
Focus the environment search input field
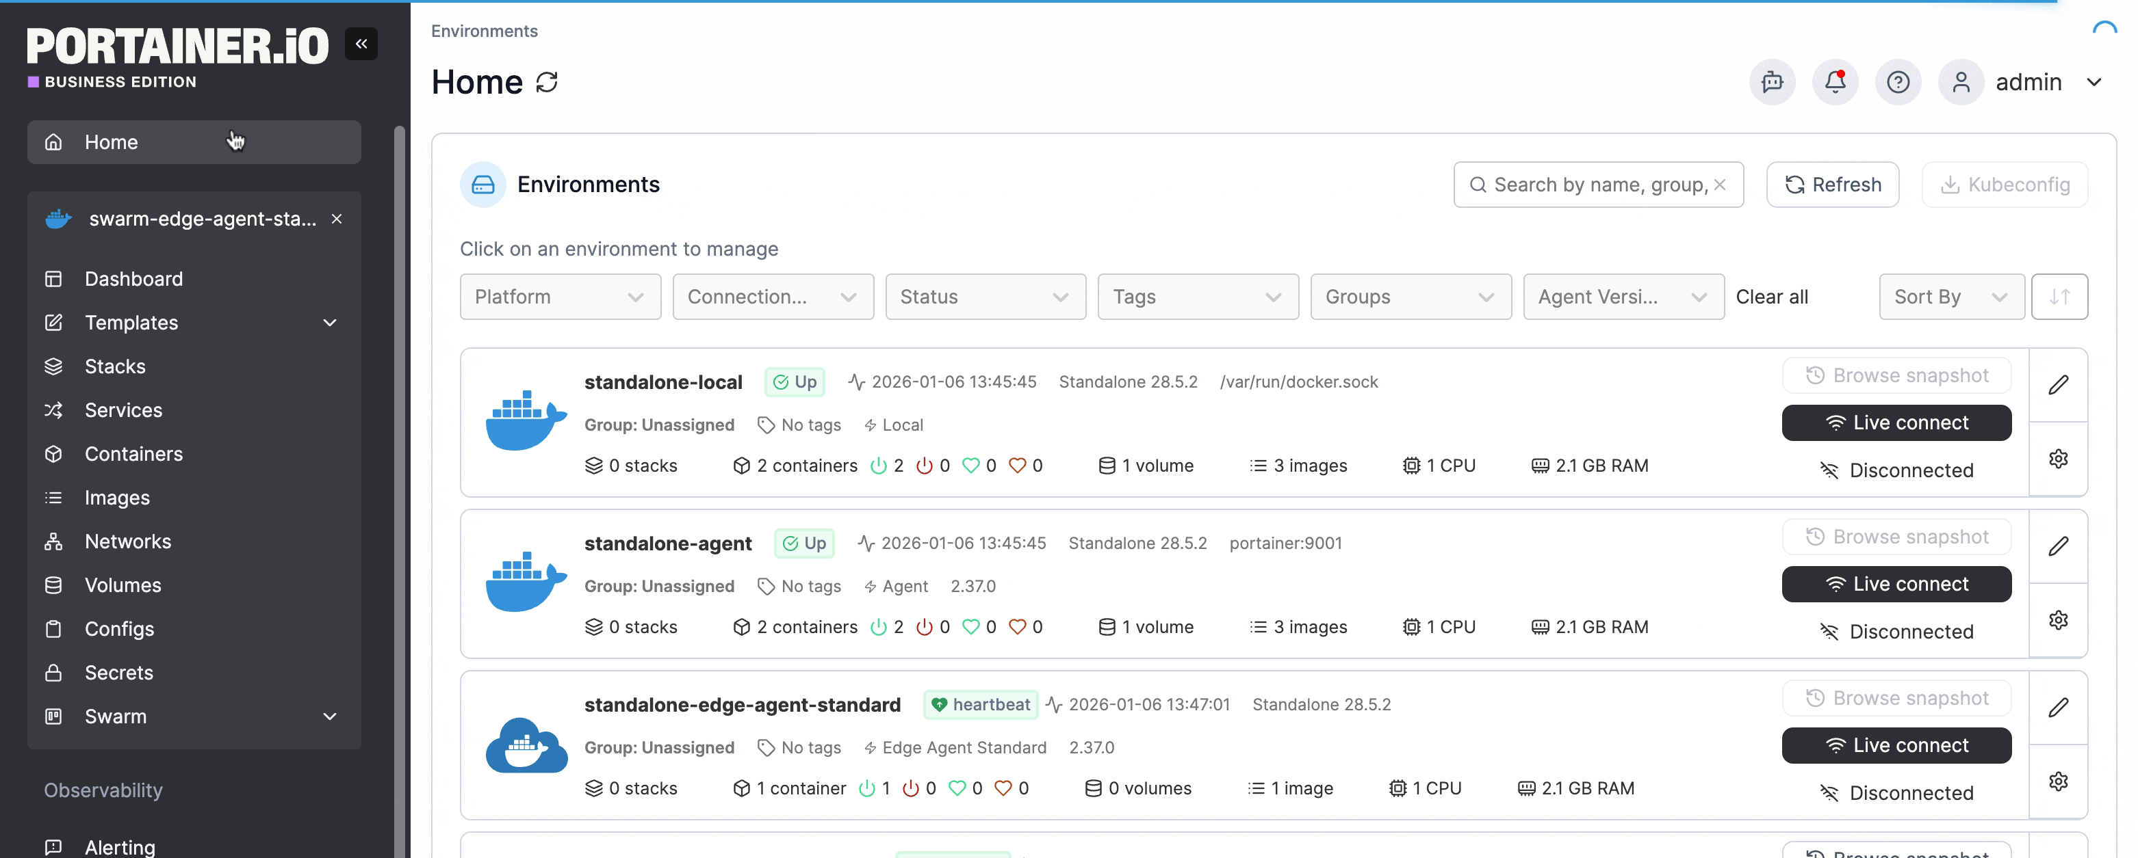[1593, 185]
